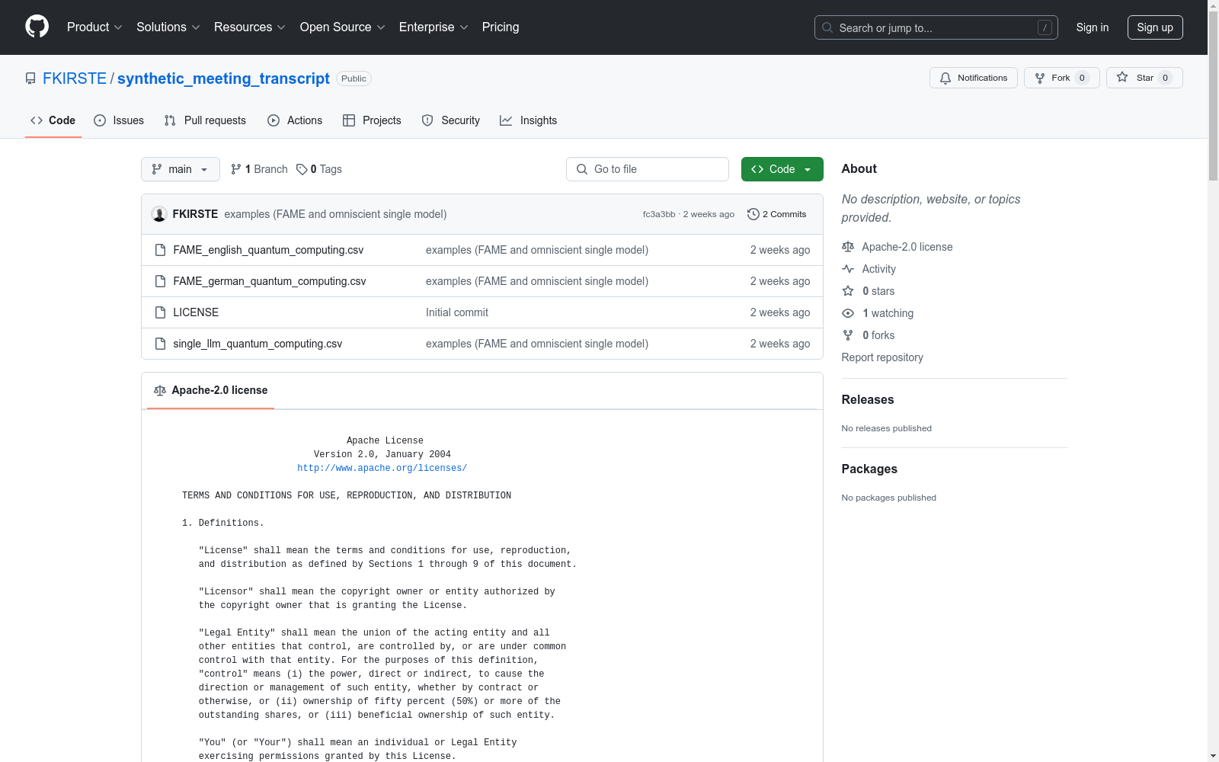Click the scales icon on the Apache-2.0 license tab

tap(160, 390)
